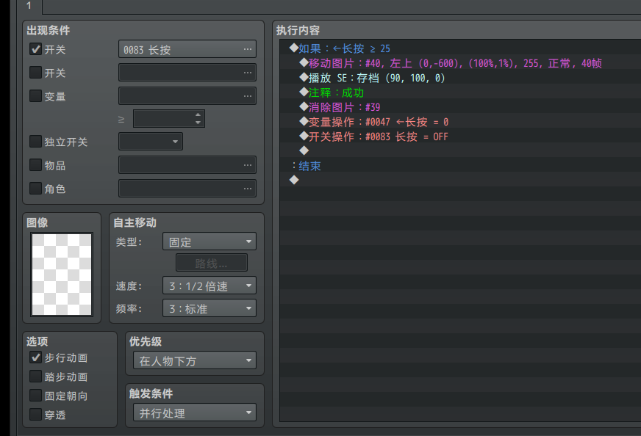Open the 独立开关 dropdown
This screenshot has height=436, width=641.
(151, 142)
